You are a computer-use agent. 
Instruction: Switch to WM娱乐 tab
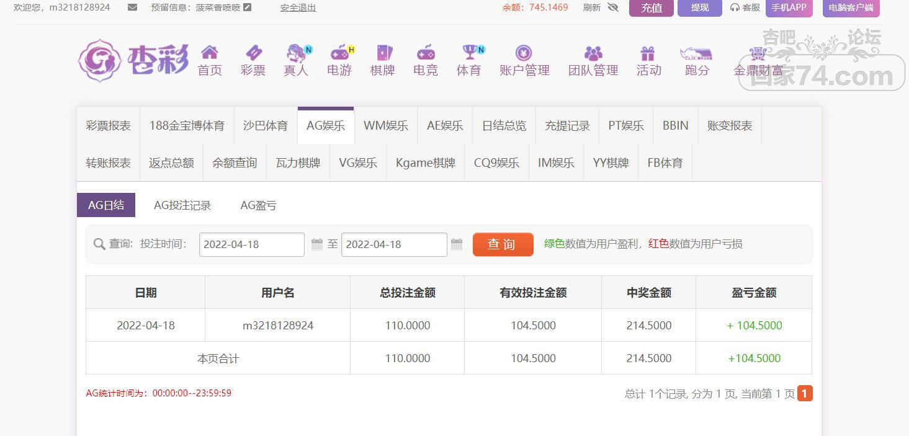(386, 125)
